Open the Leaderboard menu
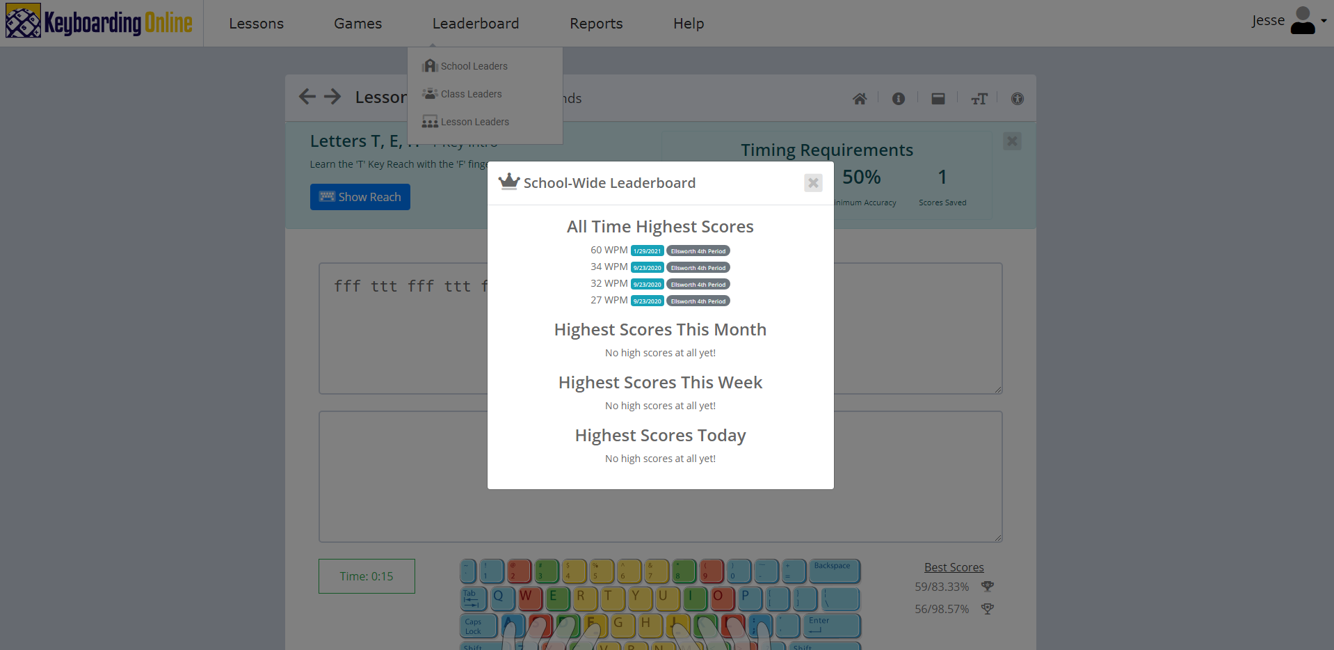The height and width of the screenshot is (650, 1334). pyautogui.click(x=475, y=24)
